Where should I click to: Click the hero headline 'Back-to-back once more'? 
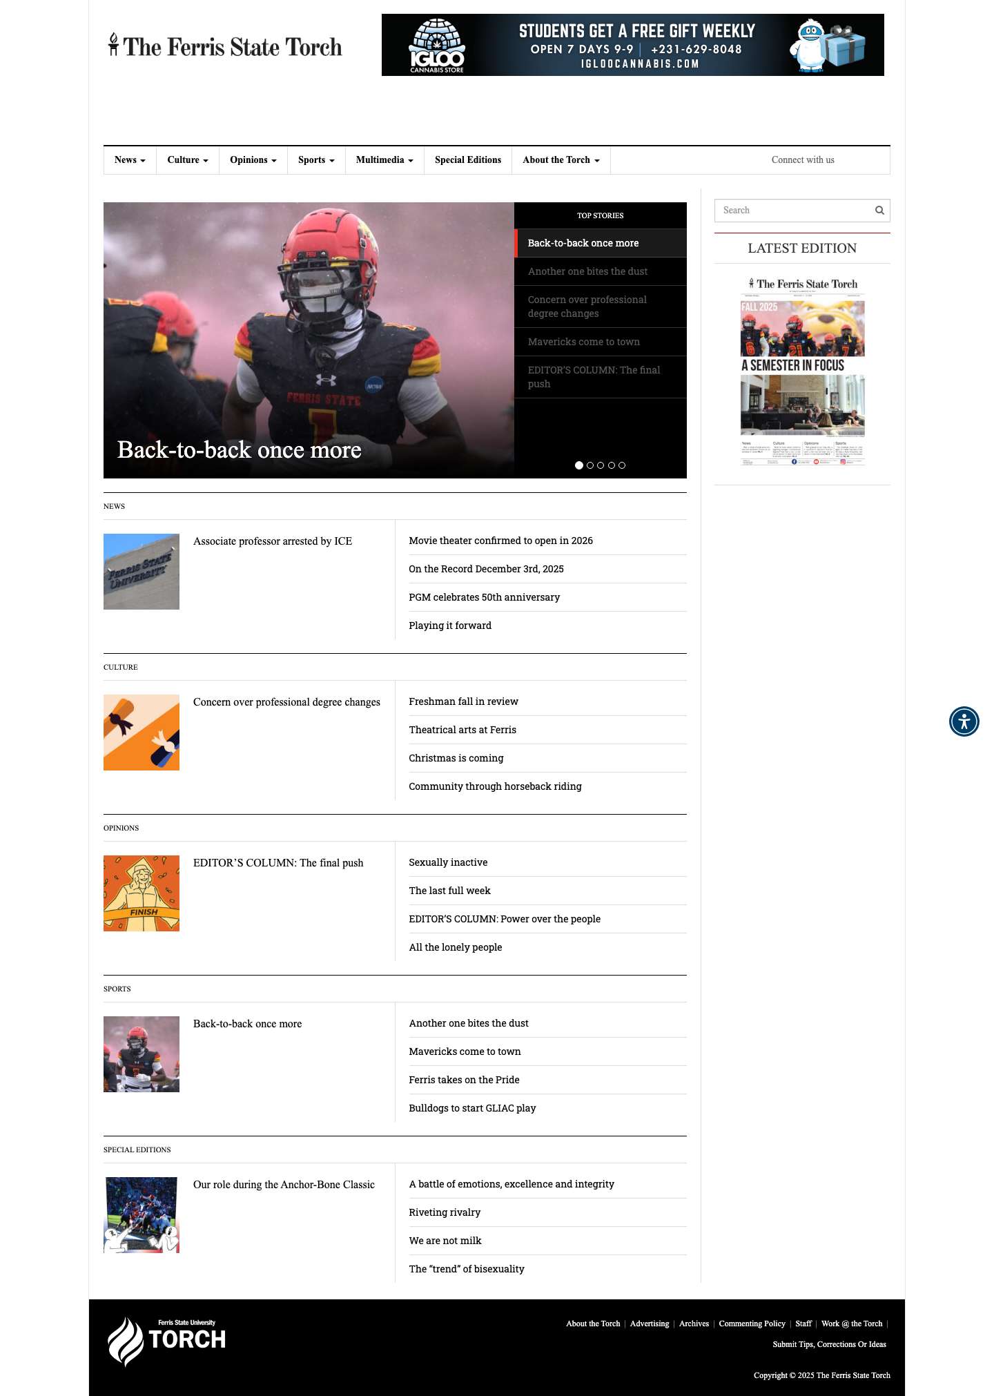click(x=240, y=449)
